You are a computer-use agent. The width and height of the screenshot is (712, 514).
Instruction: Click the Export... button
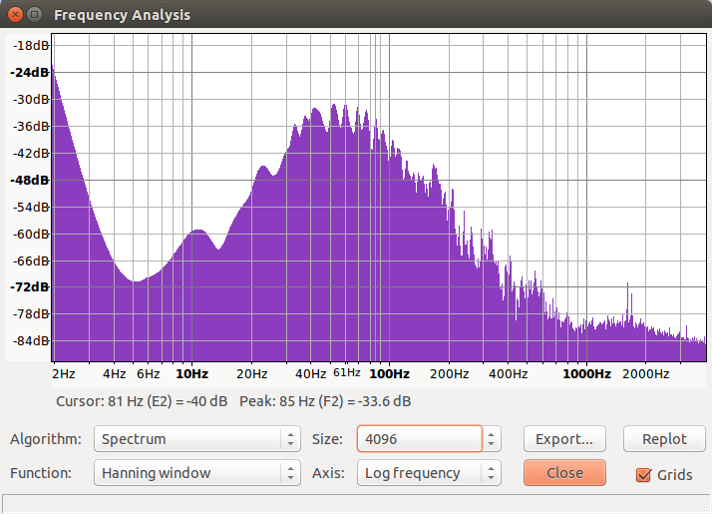click(x=564, y=439)
